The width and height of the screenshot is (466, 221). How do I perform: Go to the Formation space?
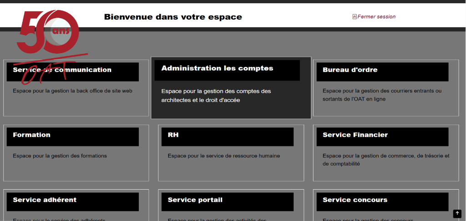click(x=32, y=135)
